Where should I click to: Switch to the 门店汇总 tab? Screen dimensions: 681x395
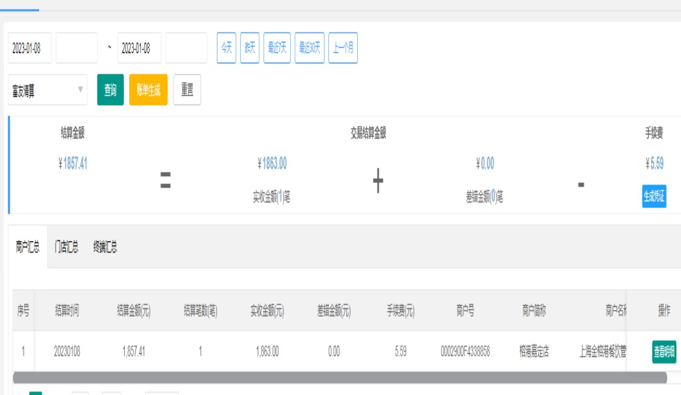click(x=67, y=247)
